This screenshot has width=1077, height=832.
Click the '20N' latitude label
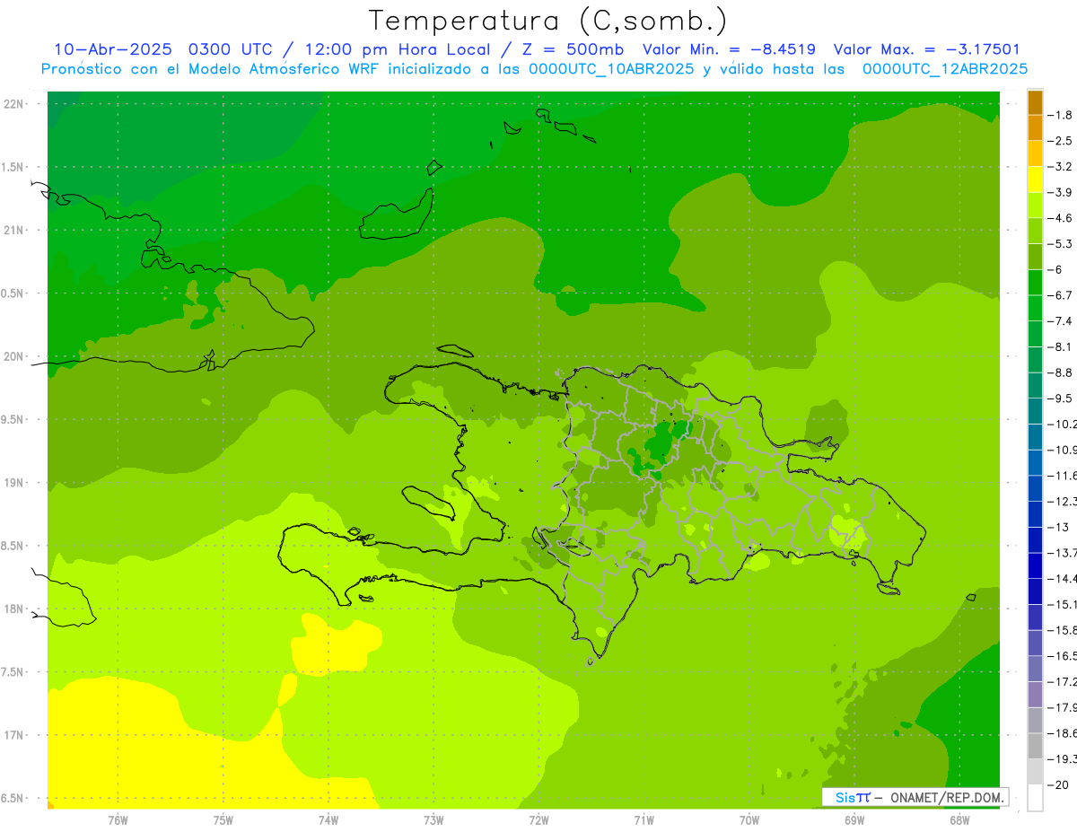(x=15, y=356)
